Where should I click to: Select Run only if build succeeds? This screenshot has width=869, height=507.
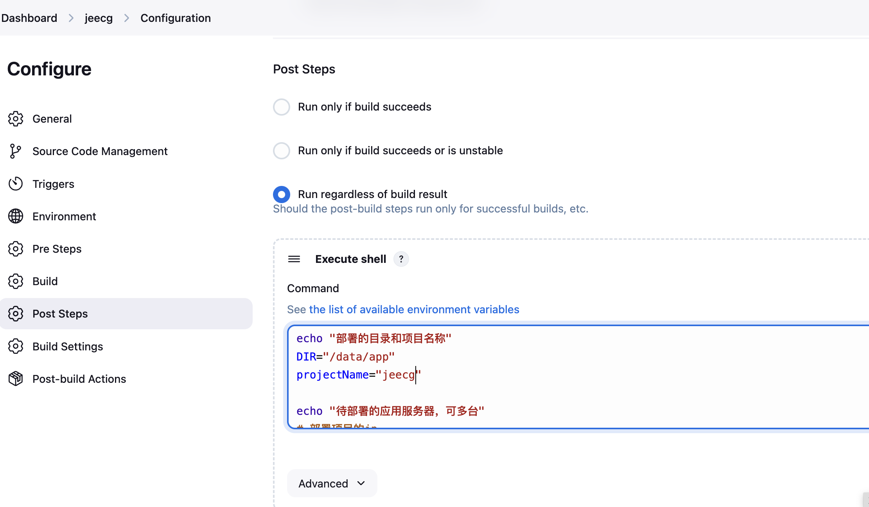tap(281, 107)
